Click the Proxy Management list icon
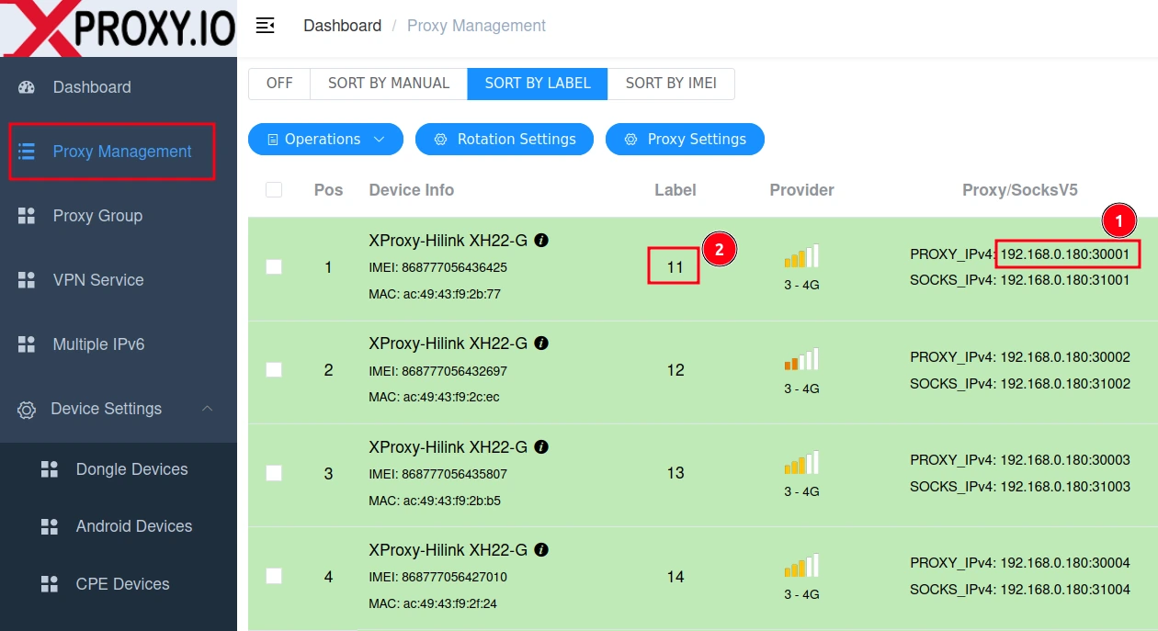Image resolution: width=1158 pixels, height=631 pixels. pos(27,152)
